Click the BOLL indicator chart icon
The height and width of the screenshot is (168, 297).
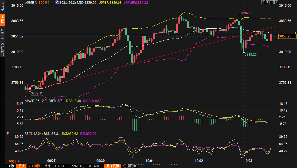[57, 2]
